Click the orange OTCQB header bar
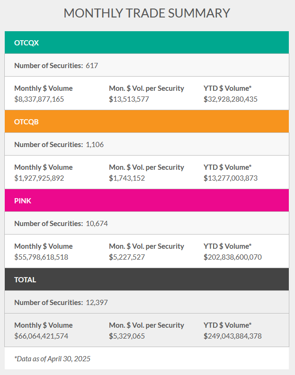This screenshot has width=295, height=375. point(147,122)
